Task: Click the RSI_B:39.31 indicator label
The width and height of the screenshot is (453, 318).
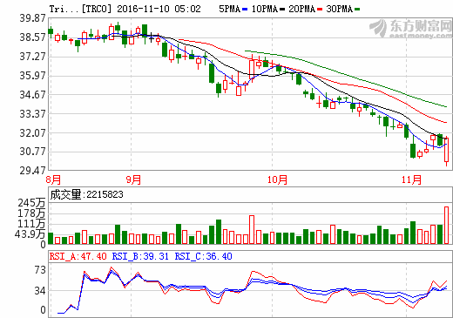Action: click(140, 256)
